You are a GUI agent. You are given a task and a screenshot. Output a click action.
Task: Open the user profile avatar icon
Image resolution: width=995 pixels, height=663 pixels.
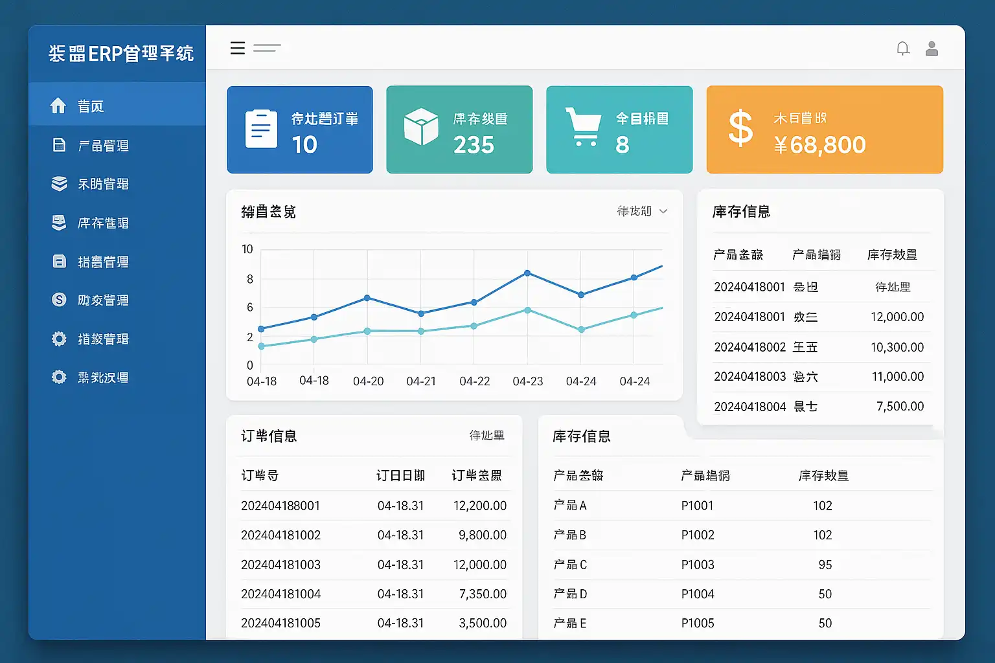coord(932,49)
